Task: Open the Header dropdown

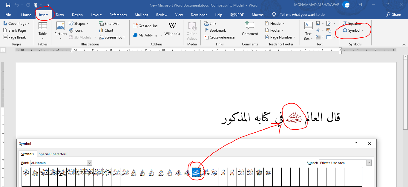Action: click(275, 24)
